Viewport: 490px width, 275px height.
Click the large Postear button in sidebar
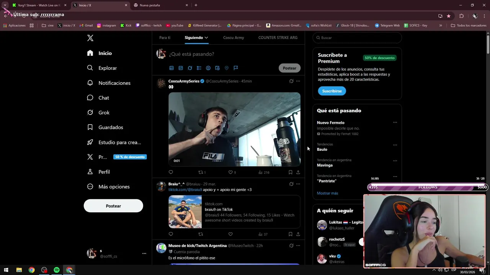113,206
